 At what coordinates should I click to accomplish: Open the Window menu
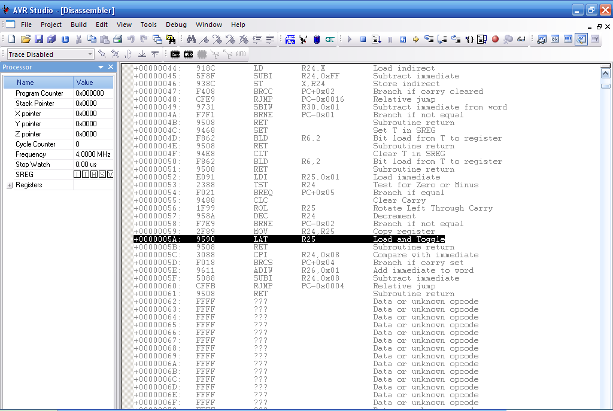click(x=209, y=25)
